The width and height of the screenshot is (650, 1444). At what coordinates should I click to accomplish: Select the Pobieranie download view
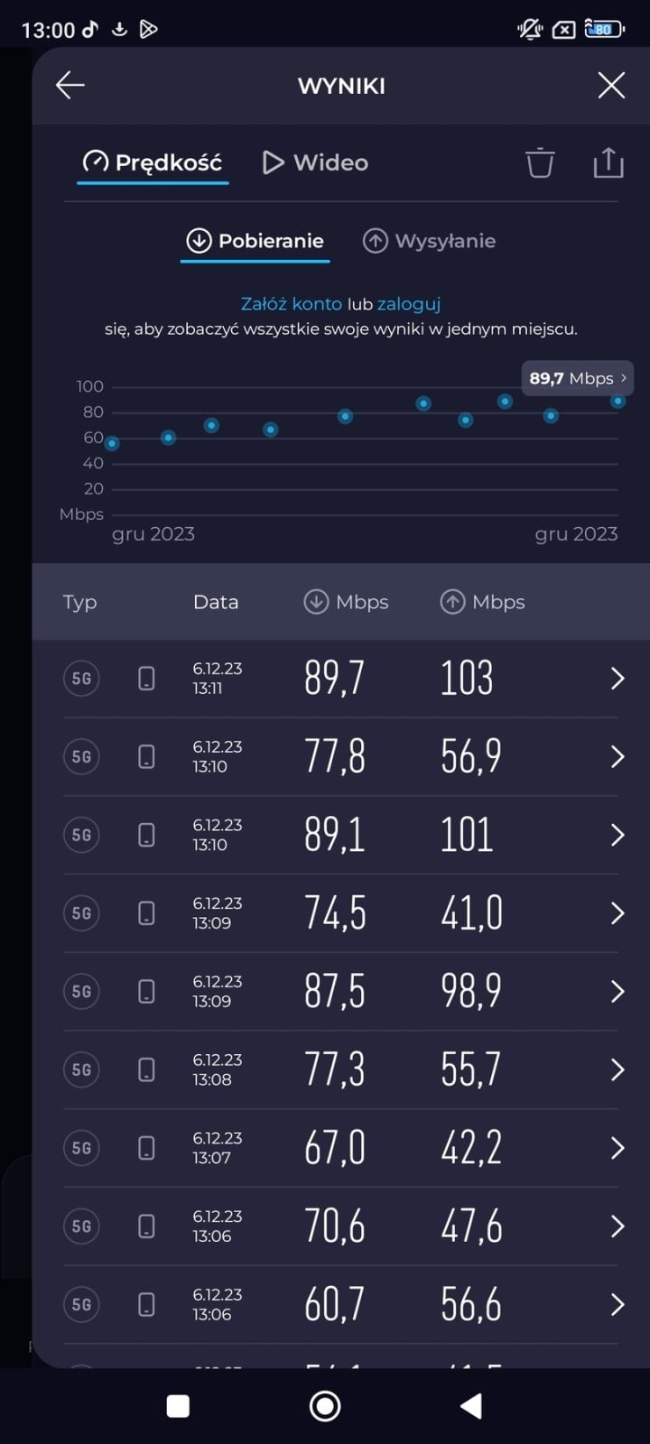[x=255, y=241]
